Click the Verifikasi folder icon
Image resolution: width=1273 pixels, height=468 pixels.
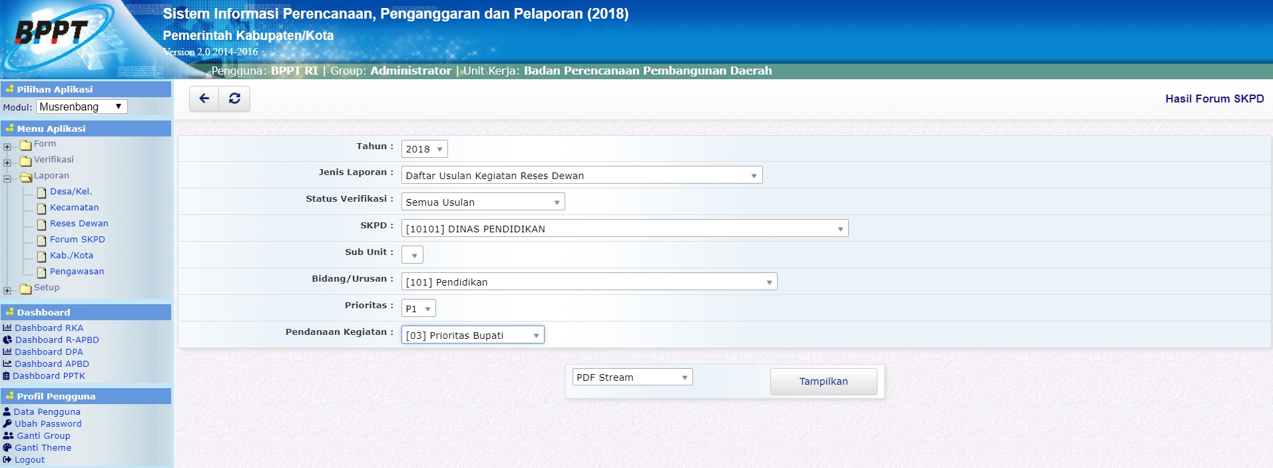[26, 160]
